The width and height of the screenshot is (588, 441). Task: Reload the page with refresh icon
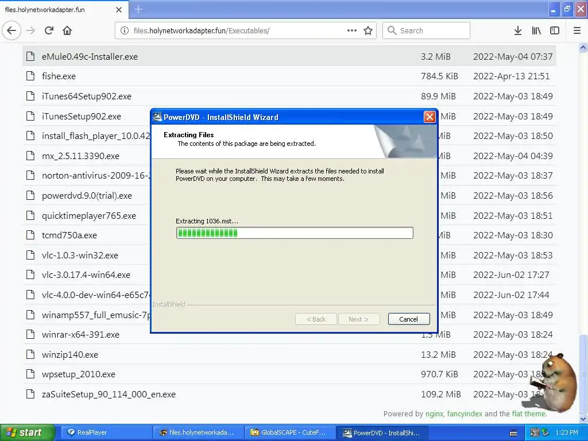pyautogui.click(x=49, y=30)
